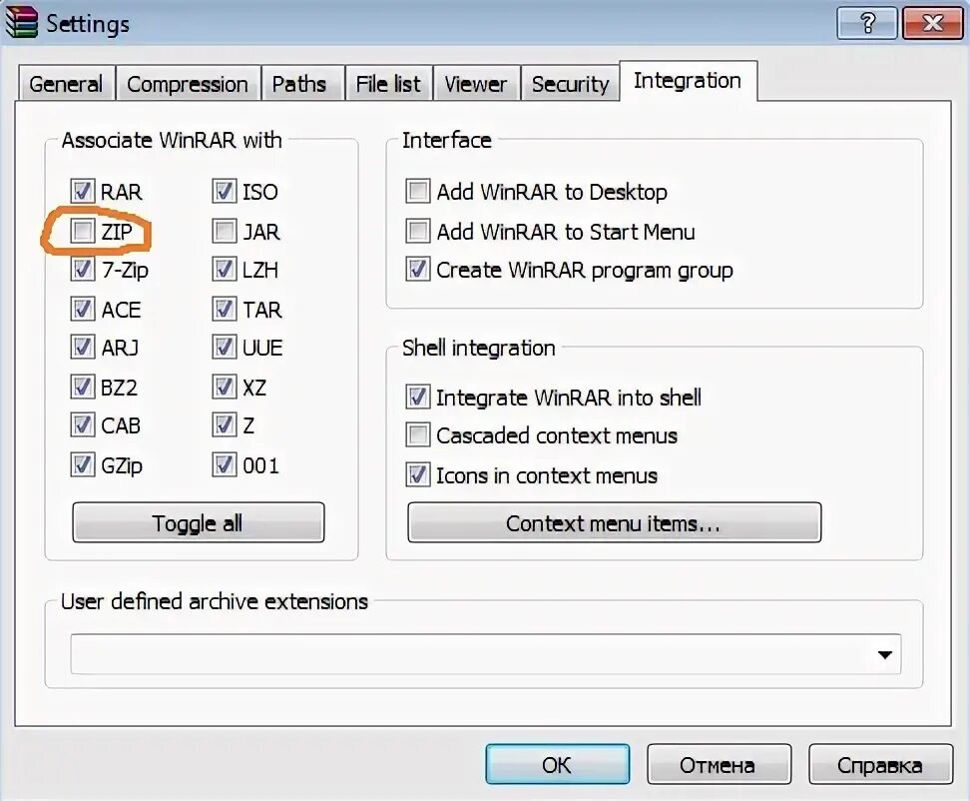Uncheck the TAR association
Viewport: 970px width, 801px height.
[224, 309]
